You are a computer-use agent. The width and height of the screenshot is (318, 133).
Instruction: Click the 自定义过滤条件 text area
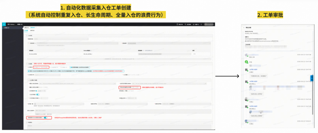[123, 111]
